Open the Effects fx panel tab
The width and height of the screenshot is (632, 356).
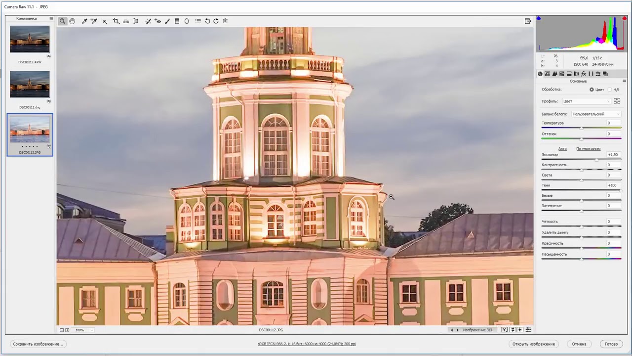(584, 74)
